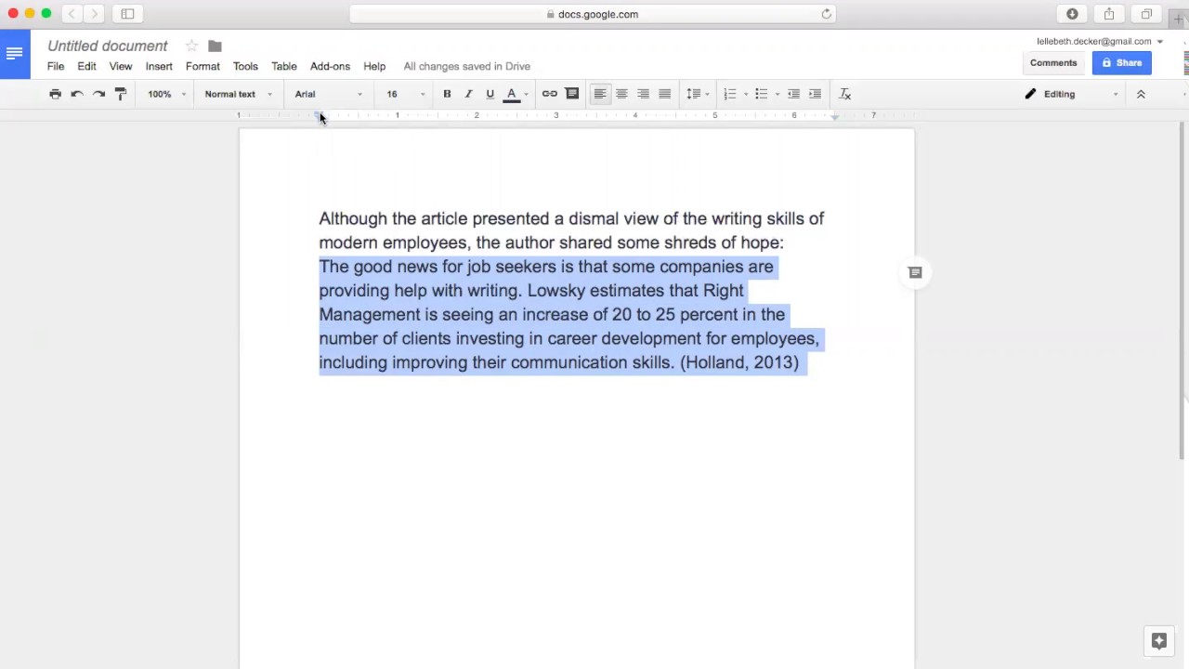Decrease indent of selected text
The image size is (1189, 669).
click(x=793, y=94)
